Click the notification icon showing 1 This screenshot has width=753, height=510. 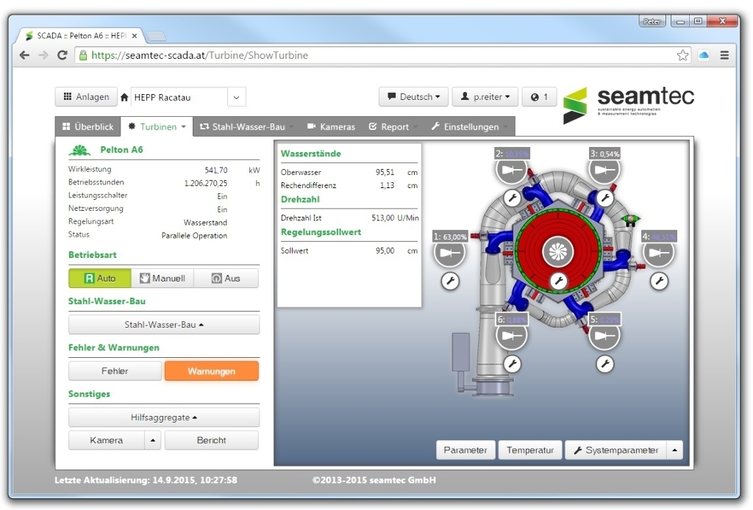pos(539,97)
